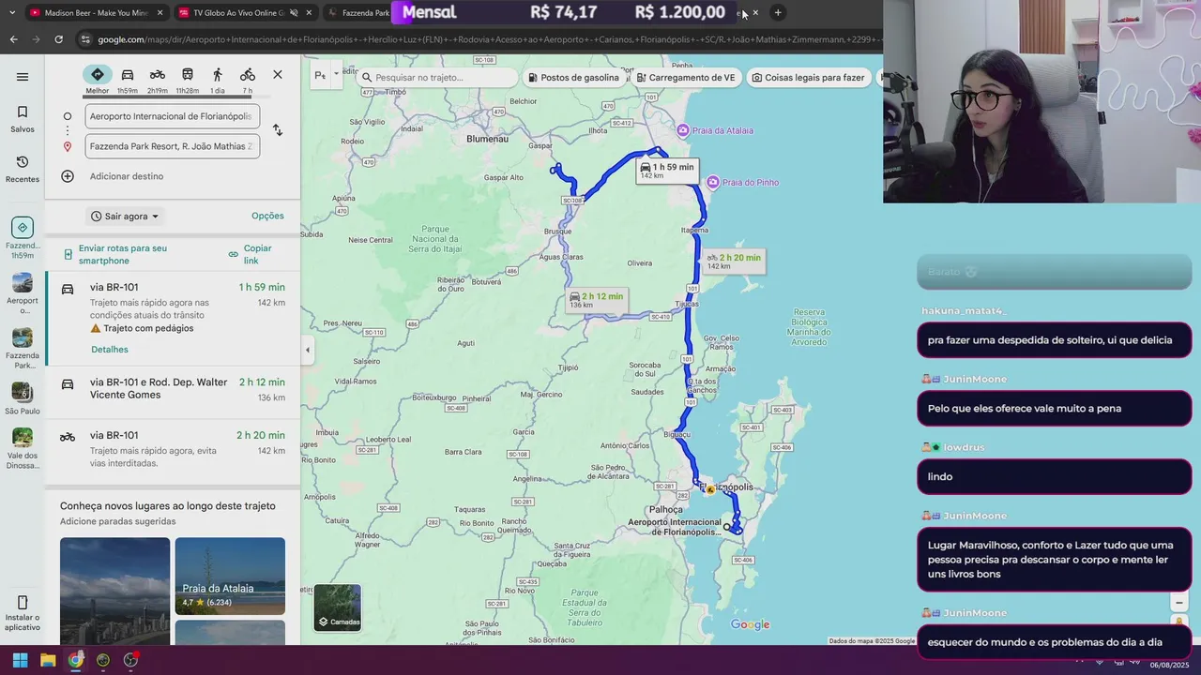Open Fazzenda 1h59m directions shortcut in sidebar
Image resolution: width=1201 pixels, height=675 pixels.
point(23,238)
